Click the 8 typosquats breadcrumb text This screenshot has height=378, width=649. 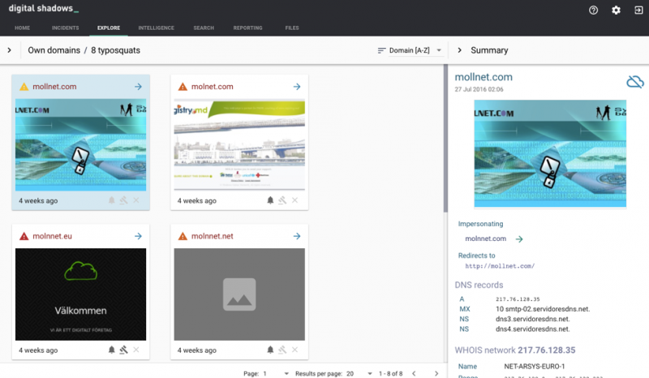pos(115,50)
